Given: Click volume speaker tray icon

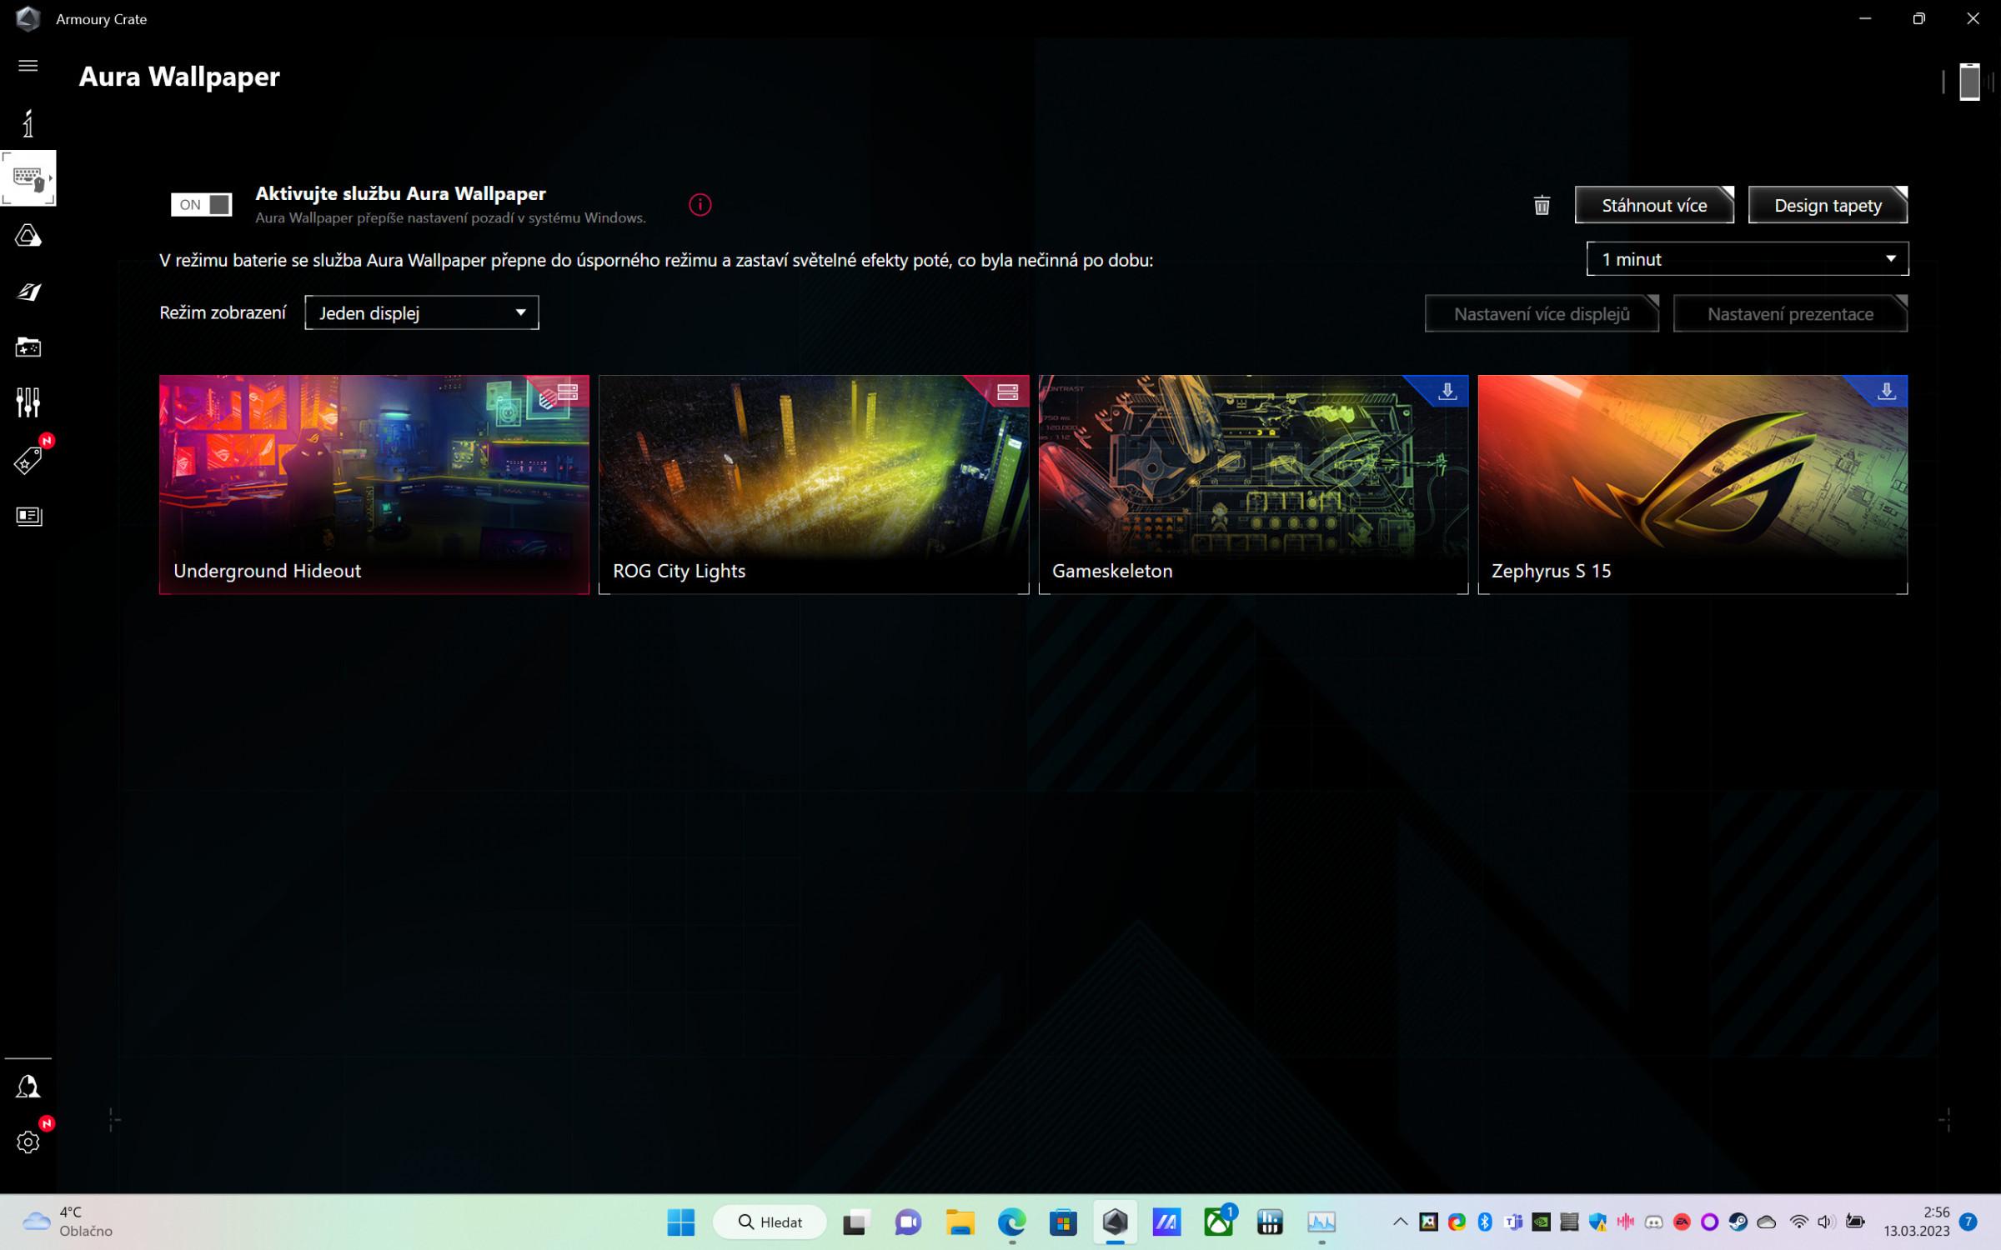Looking at the screenshot, I should pyautogui.click(x=1826, y=1222).
